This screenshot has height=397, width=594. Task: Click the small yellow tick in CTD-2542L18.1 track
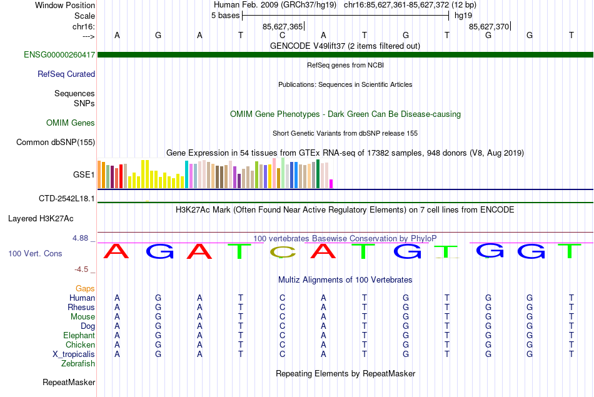148,201
